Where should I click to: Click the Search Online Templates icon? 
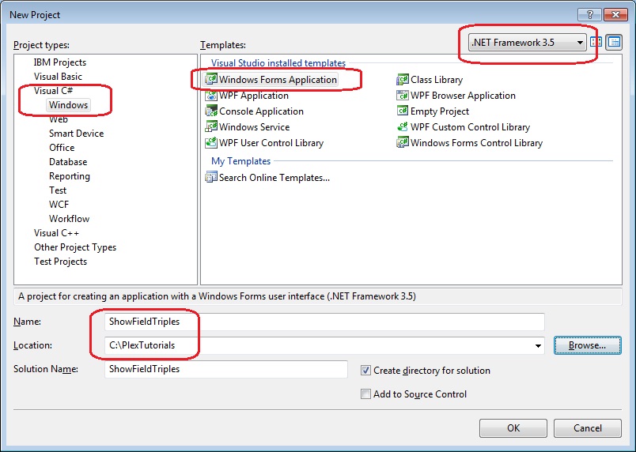tap(211, 178)
